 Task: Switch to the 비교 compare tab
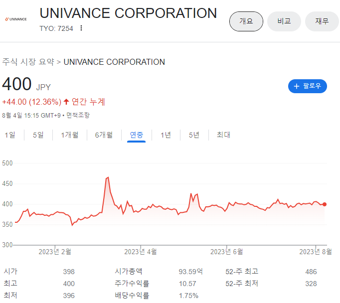284,21
